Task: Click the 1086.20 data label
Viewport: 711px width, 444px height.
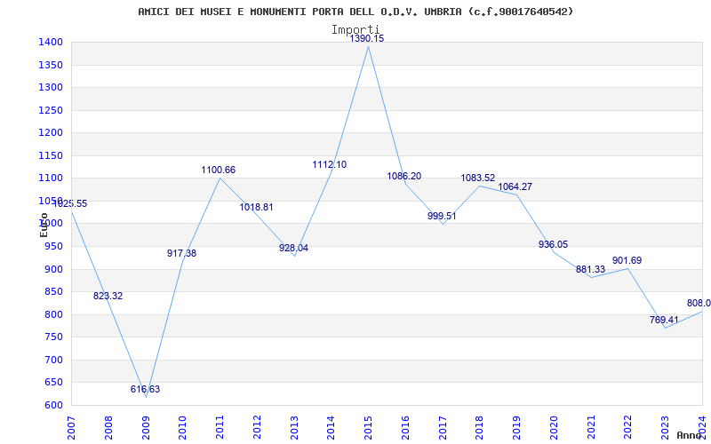Action: coord(404,176)
